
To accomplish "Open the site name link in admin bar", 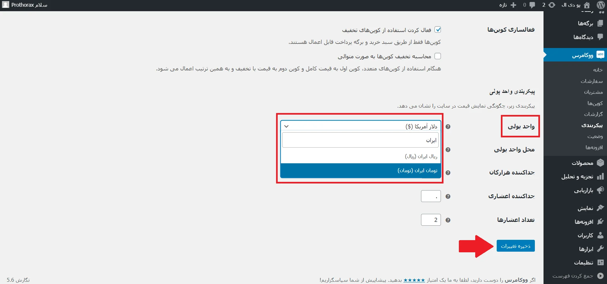I will [571, 5].
